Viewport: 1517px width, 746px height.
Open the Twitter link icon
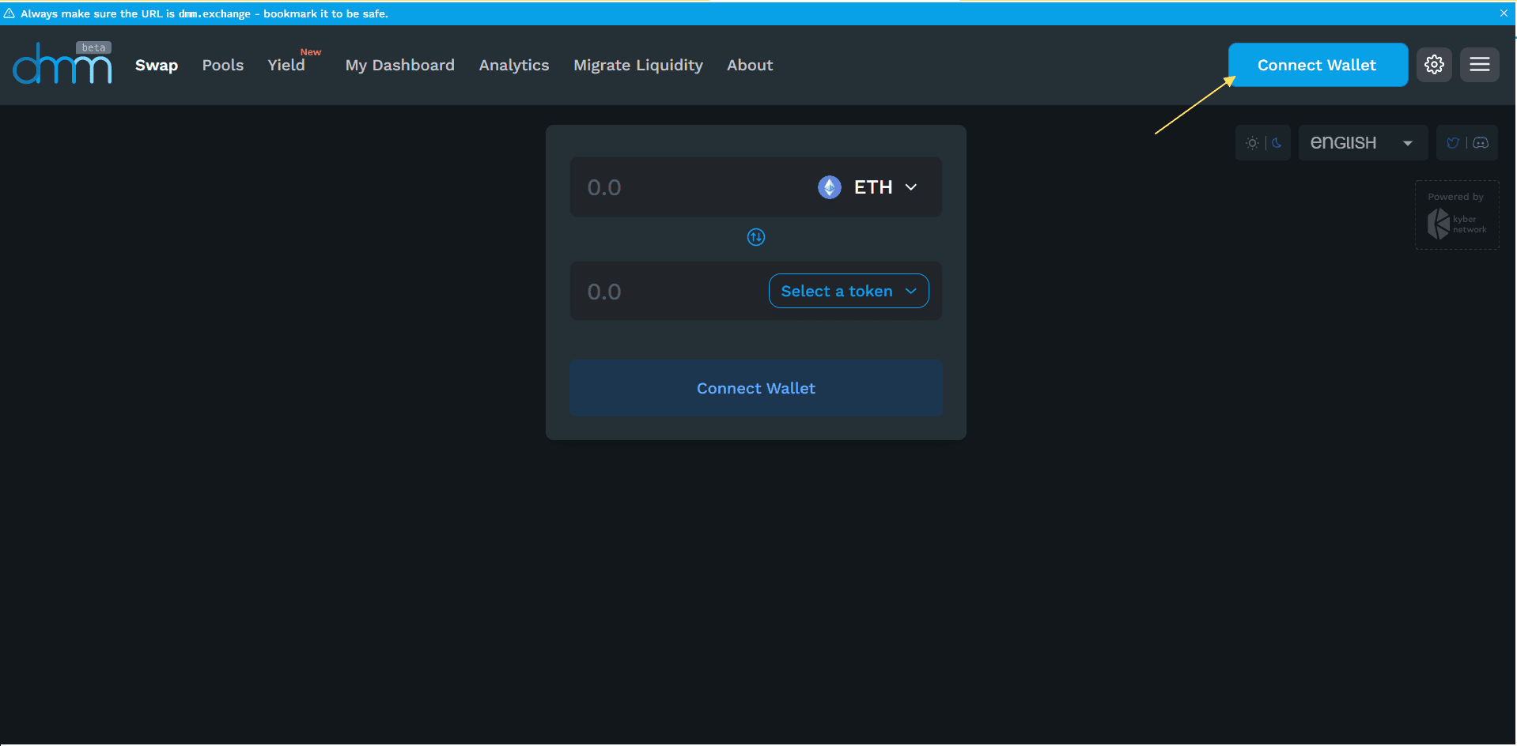(1453, 143)
